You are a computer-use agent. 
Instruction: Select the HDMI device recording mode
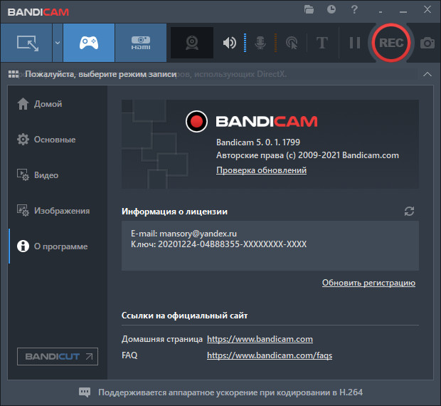tap(141, 43)
